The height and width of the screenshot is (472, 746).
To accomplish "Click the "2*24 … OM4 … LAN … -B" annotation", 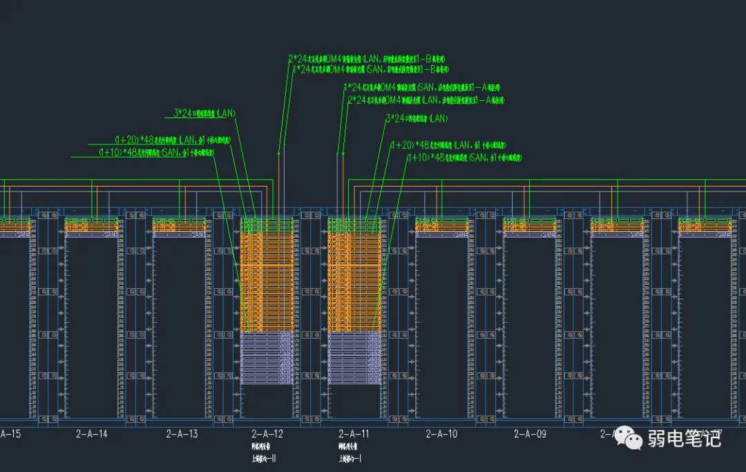I will coord(367,59).
